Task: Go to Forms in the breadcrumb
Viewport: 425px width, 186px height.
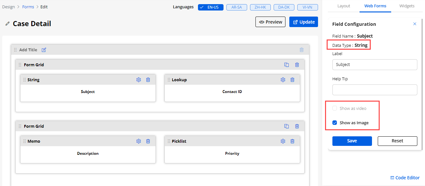Action: (x=28, y=7)
